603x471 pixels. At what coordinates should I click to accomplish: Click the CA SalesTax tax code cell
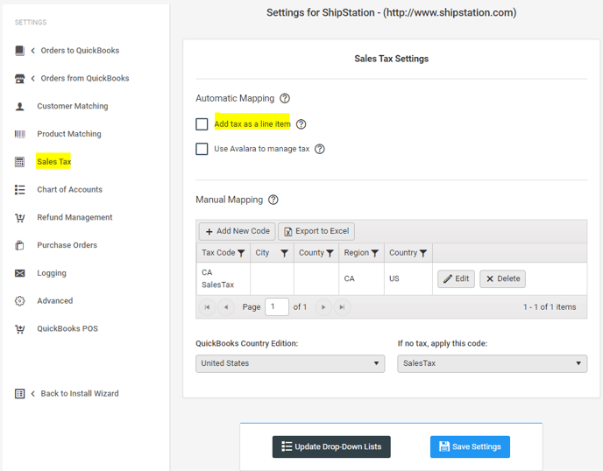click(x=223, y=279)
